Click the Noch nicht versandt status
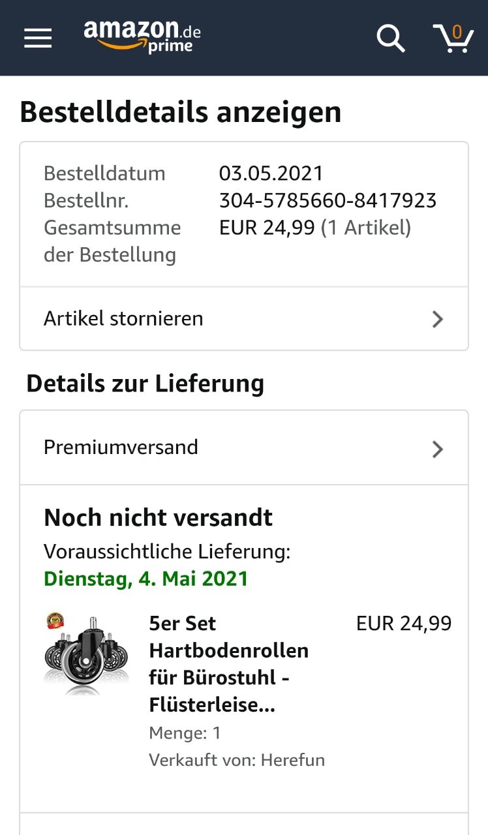Viewport: 488px width, 835px height. point(158,518)
